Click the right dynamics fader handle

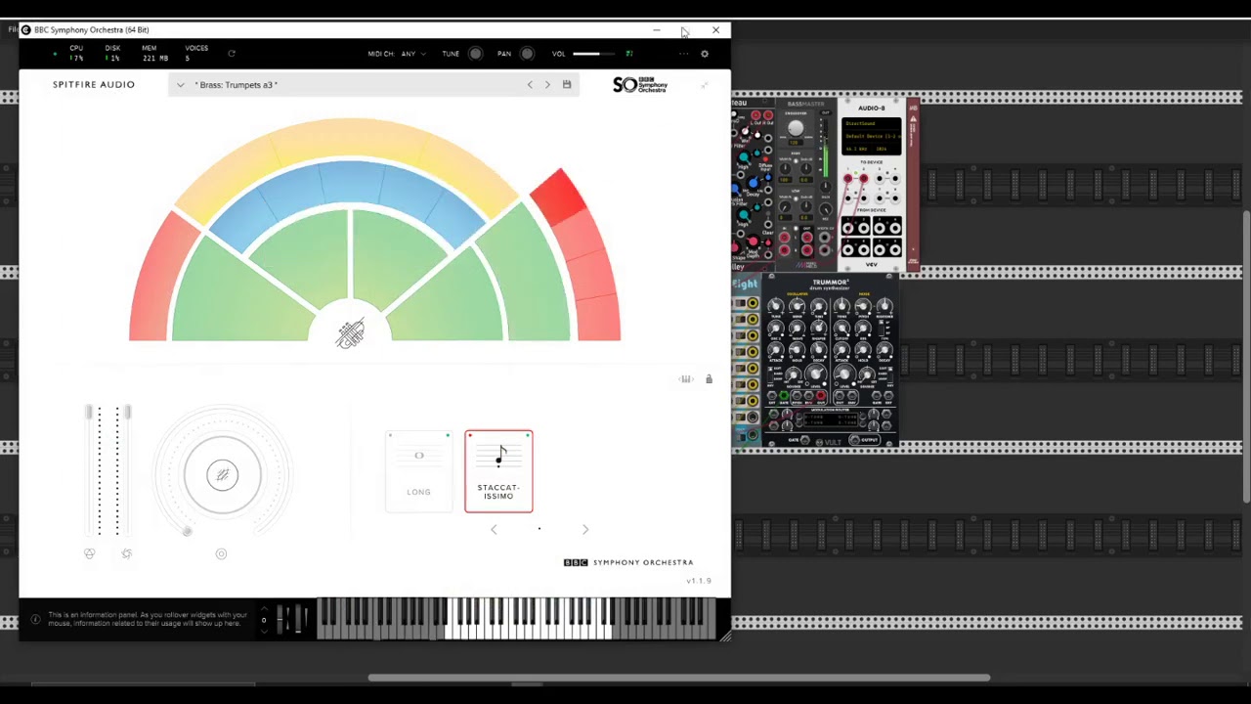coord(127,414)
